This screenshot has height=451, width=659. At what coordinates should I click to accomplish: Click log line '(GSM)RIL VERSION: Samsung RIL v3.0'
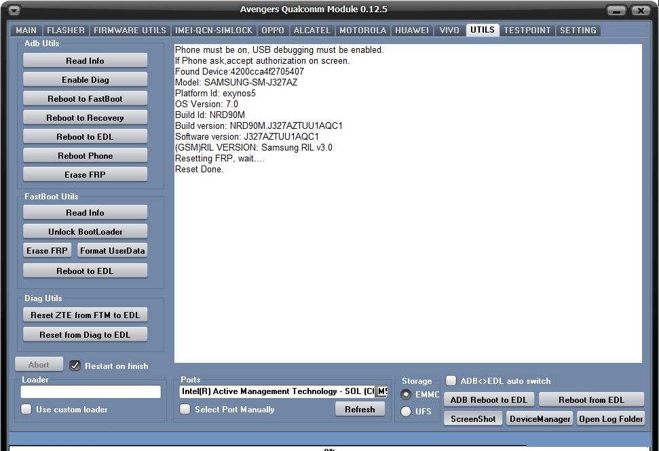click(253, 148)
